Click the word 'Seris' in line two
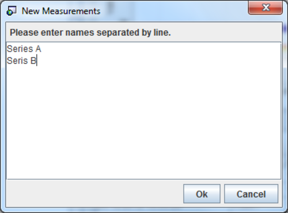The height and width of the screenshot is (213, 288). pos(17,61)
